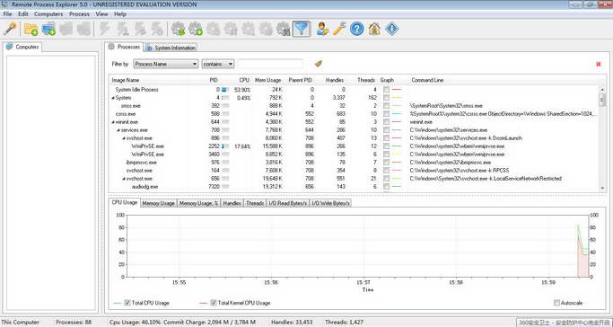613x327 pixels.
Task: Tick graph checkbox in the services.exe row
Action: tap(386, 130)
